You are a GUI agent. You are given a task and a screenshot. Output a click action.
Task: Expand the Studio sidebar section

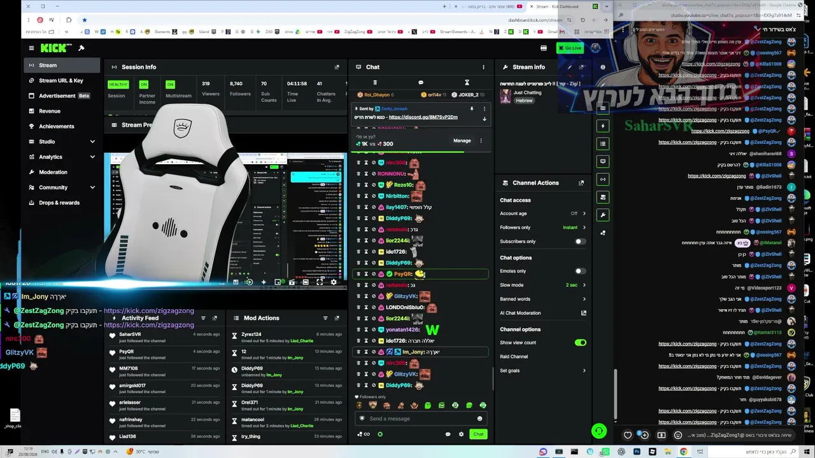(x=92, y=142)
